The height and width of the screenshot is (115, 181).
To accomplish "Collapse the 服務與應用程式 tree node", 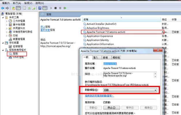I will 3,50.
